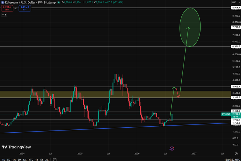
Task: Click the 2027 label on the time axis
Action: [194, 154]
